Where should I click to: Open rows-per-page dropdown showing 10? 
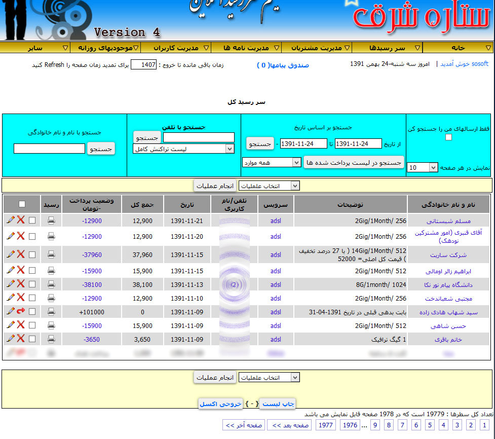click(422, 167)
